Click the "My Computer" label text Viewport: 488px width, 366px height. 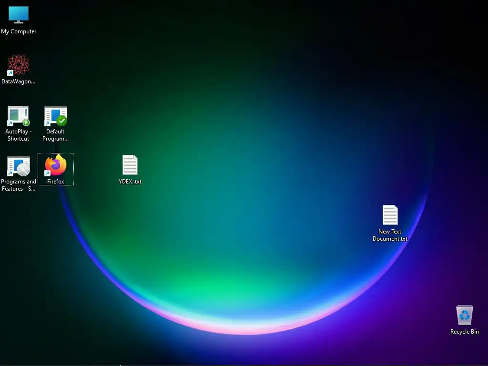click(x=19, y=31)
